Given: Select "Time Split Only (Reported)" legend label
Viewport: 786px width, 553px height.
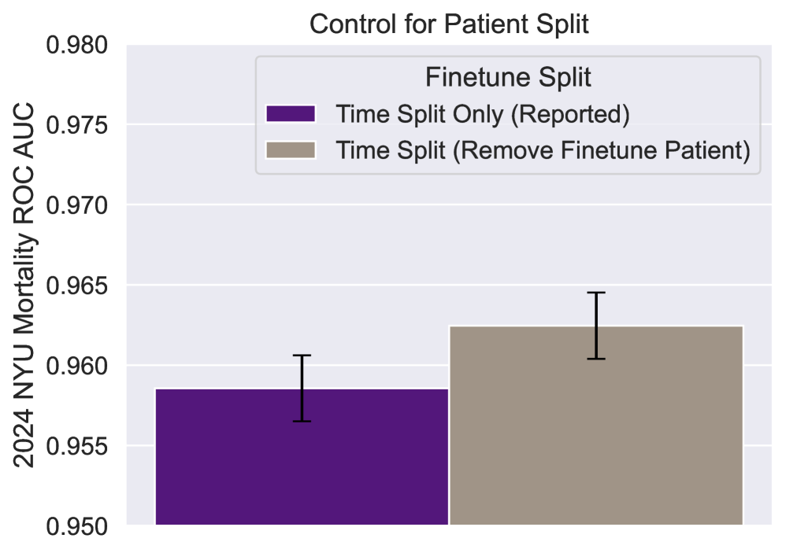Looking at the screenshot, I should [483, 113].
